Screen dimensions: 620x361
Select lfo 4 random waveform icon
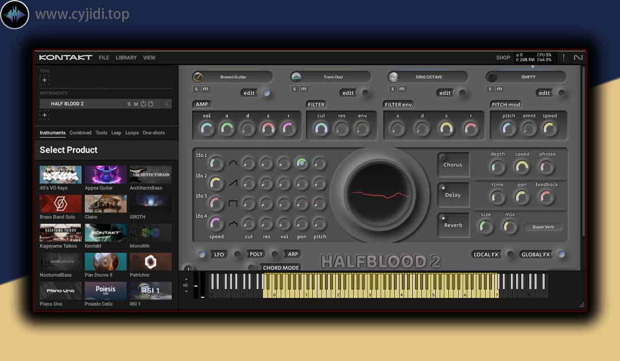[233, 224]
